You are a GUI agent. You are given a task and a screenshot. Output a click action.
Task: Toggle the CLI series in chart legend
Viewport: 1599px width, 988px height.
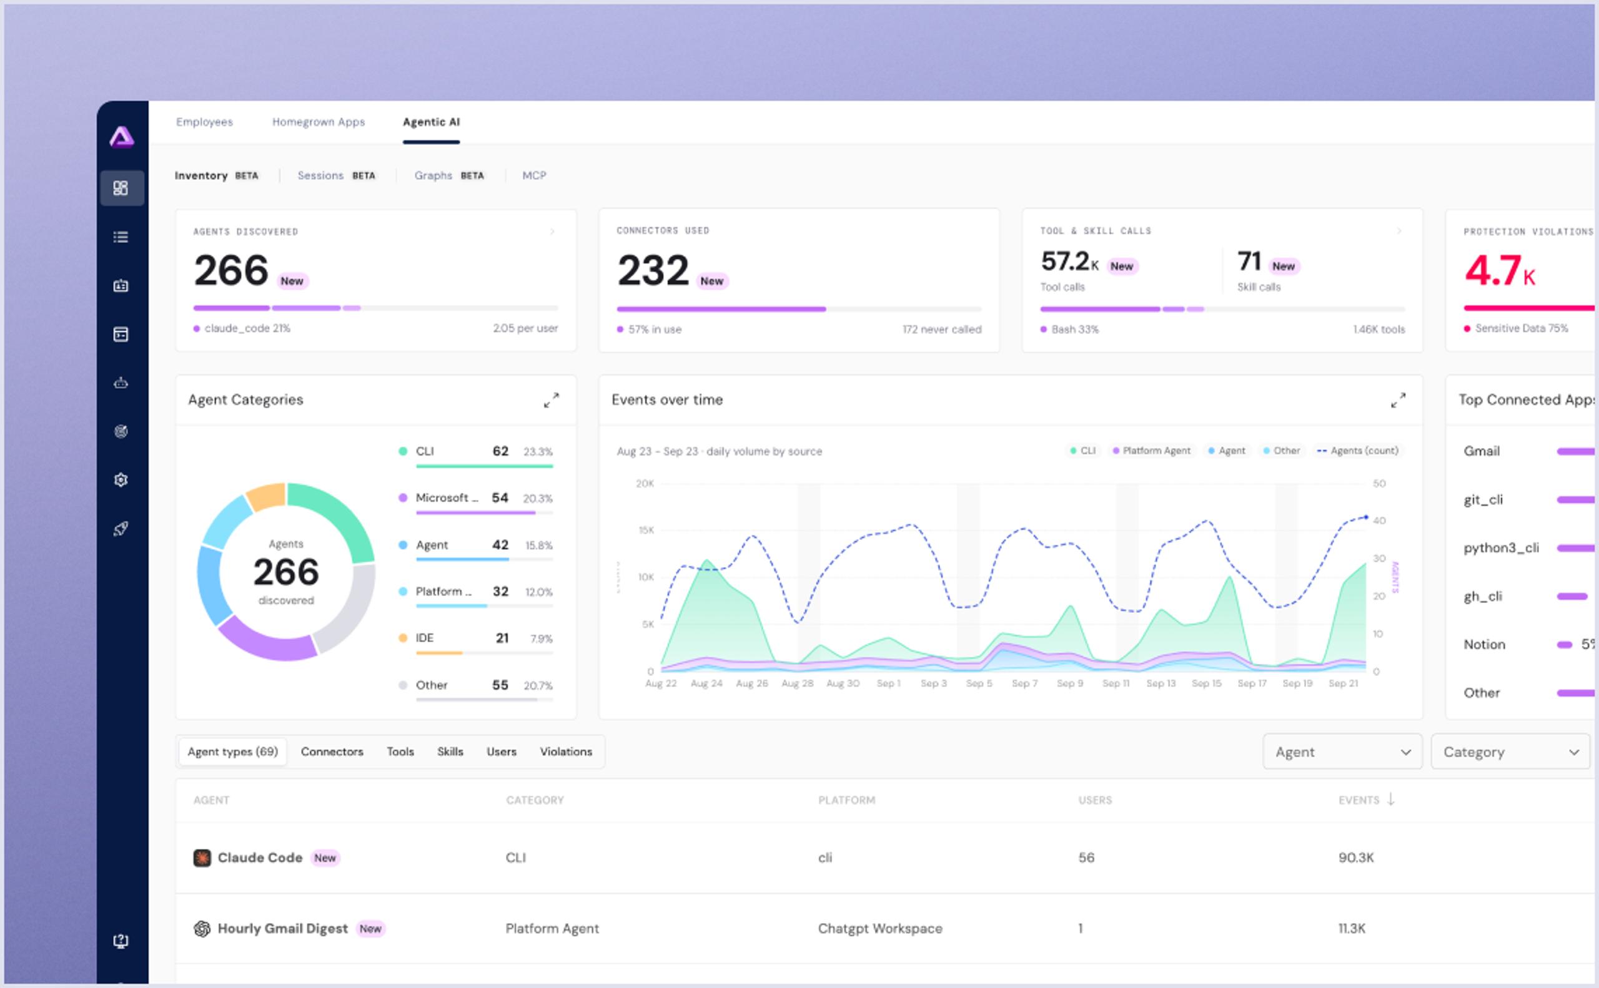[x=1083, y=451]
